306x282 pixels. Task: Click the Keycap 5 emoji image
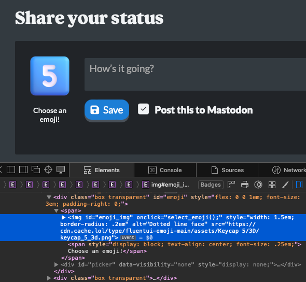tap(50, 76)
